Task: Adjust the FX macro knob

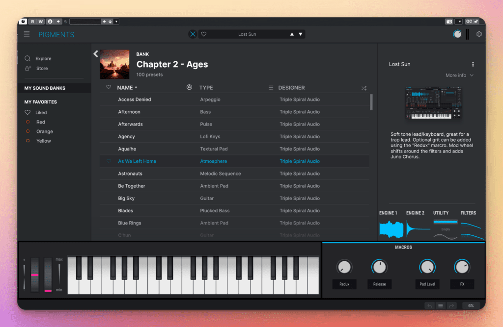Action: click(x=462, y=267)
